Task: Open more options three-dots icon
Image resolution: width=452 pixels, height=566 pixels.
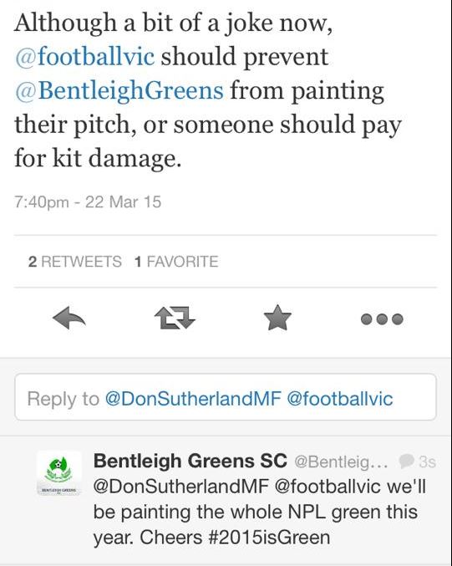Action: tap(382, 319)
